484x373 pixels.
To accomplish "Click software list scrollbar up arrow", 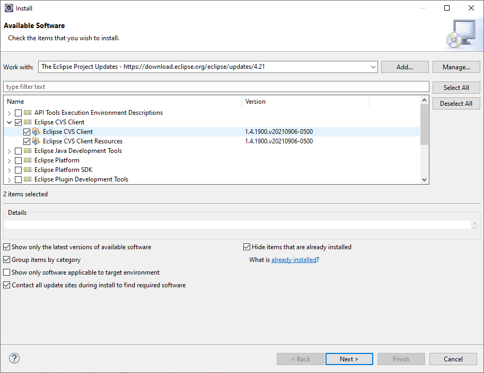I will pos(424,100).
